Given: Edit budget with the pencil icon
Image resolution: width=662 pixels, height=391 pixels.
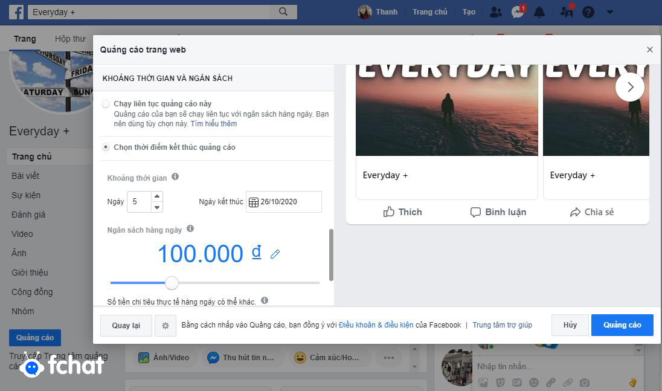Looking at the screenshot, I should click(275, 254).
